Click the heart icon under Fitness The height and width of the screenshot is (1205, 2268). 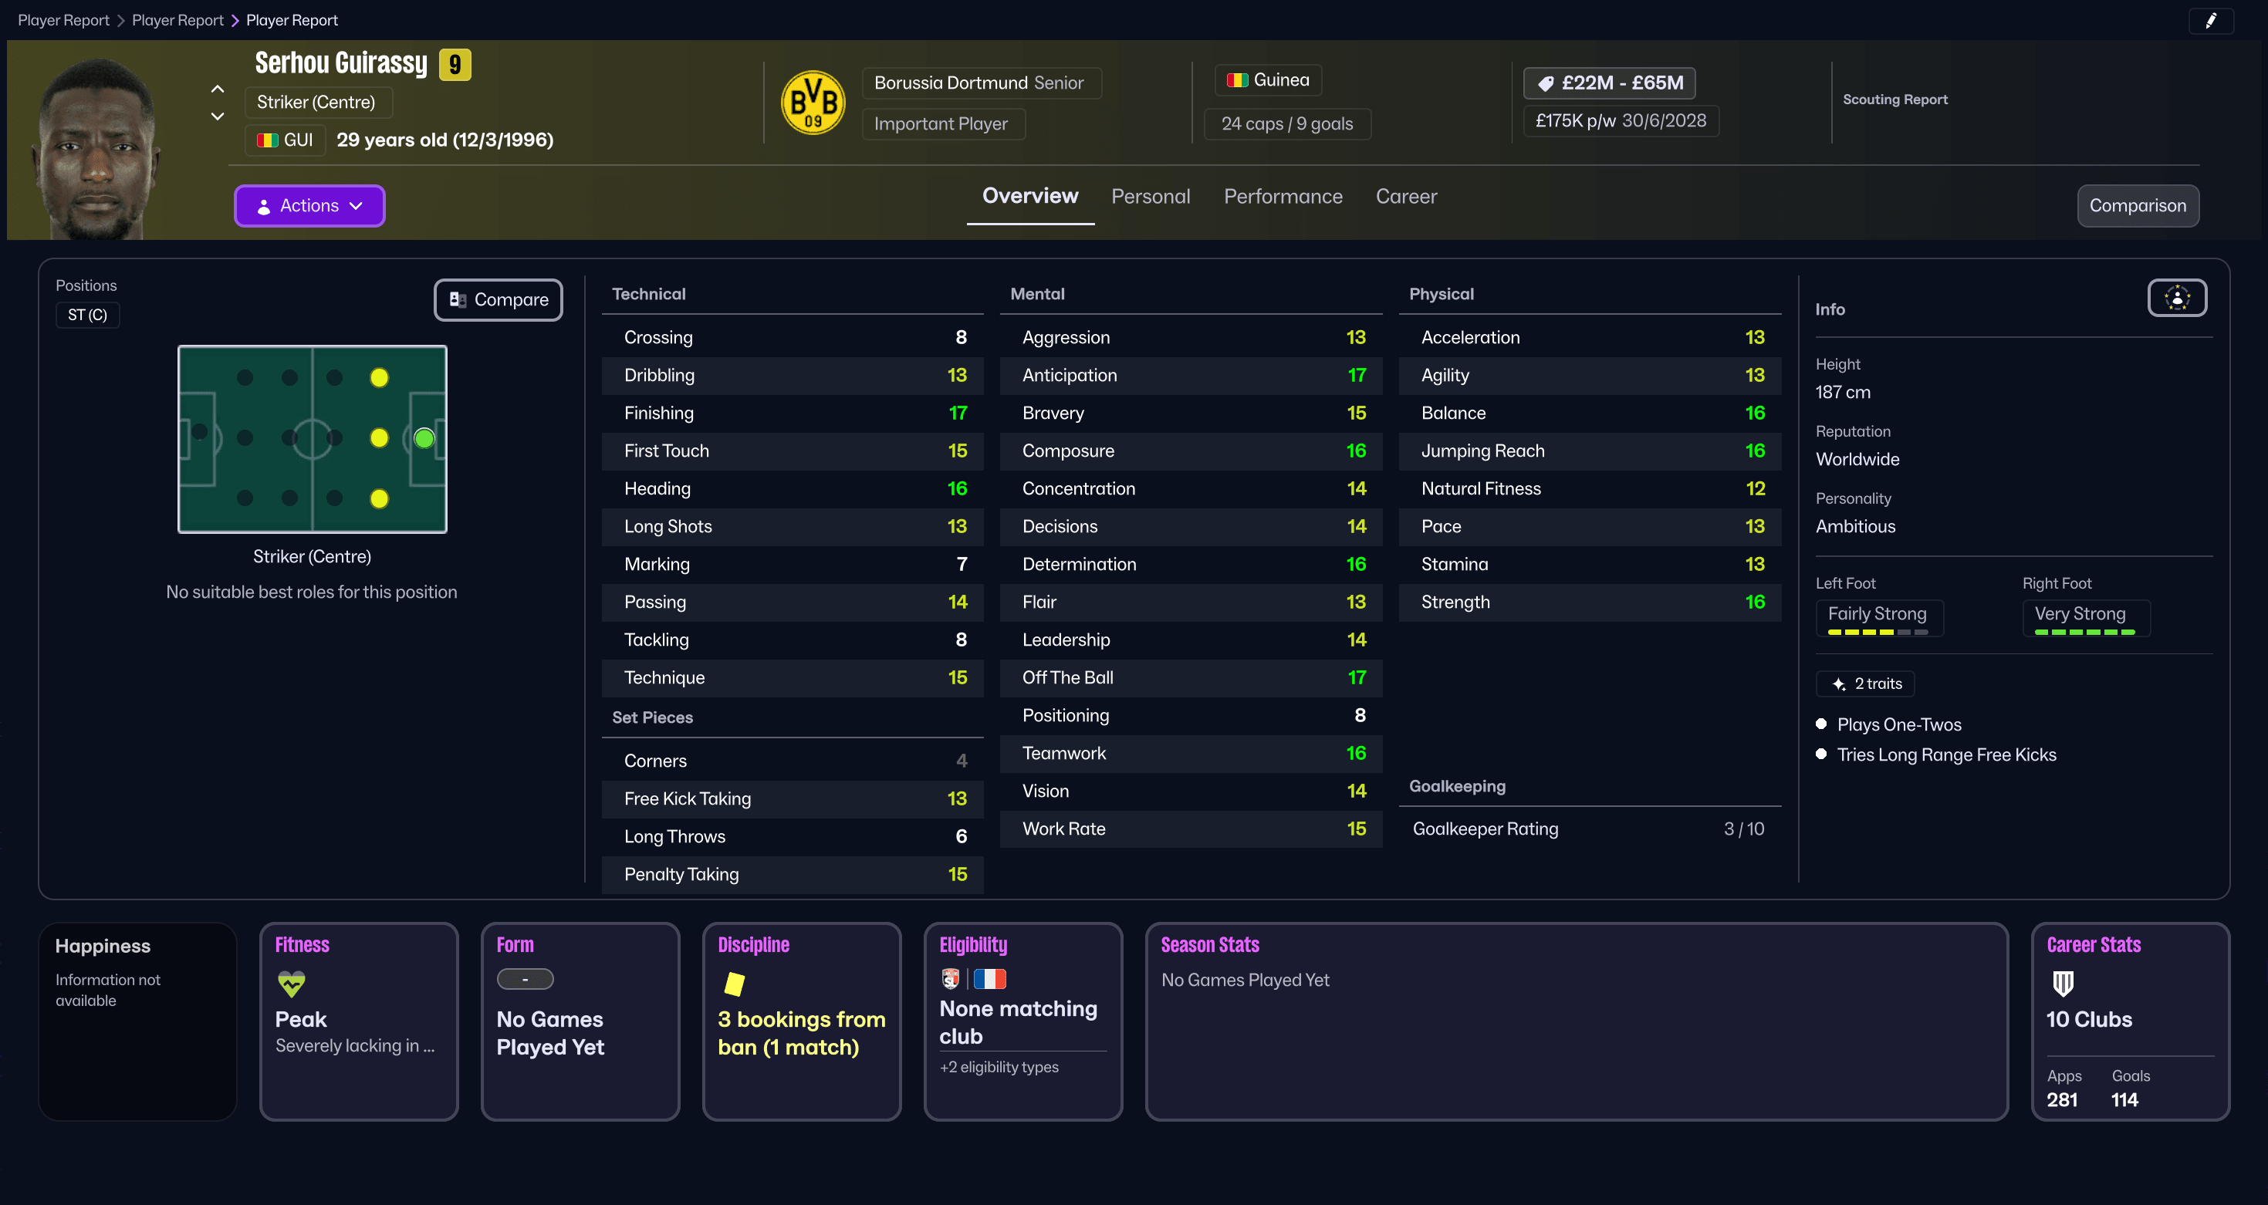pyautogui.click(x=291, y=984)
